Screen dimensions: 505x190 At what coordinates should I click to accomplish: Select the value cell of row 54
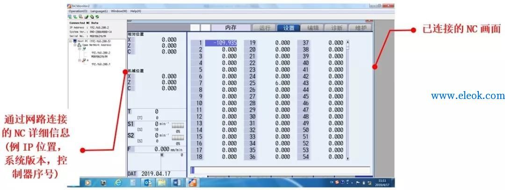point(336,157)
